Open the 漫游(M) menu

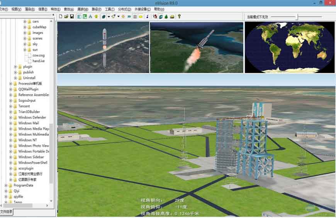[83, 9]
